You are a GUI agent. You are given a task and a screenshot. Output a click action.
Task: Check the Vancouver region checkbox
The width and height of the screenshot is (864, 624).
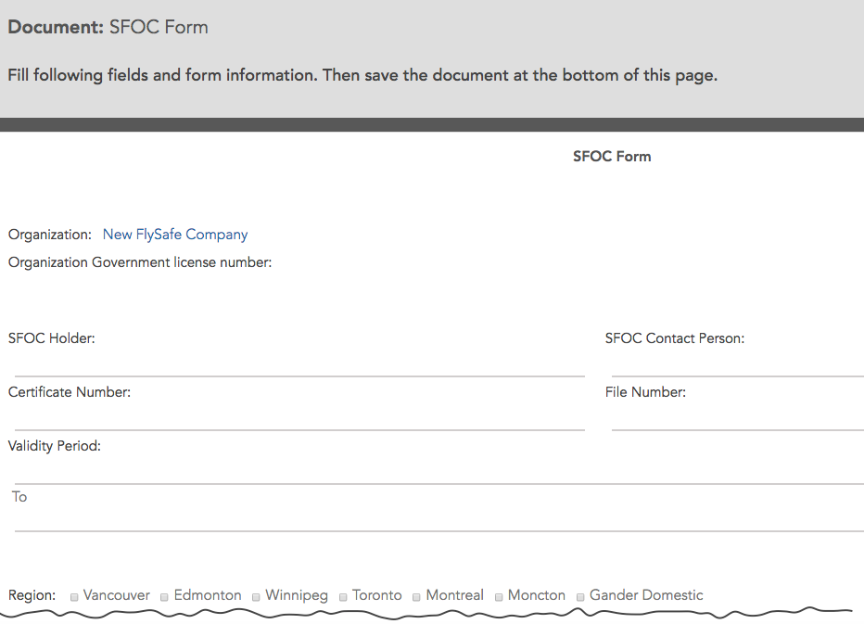click(x=74, y=596)
